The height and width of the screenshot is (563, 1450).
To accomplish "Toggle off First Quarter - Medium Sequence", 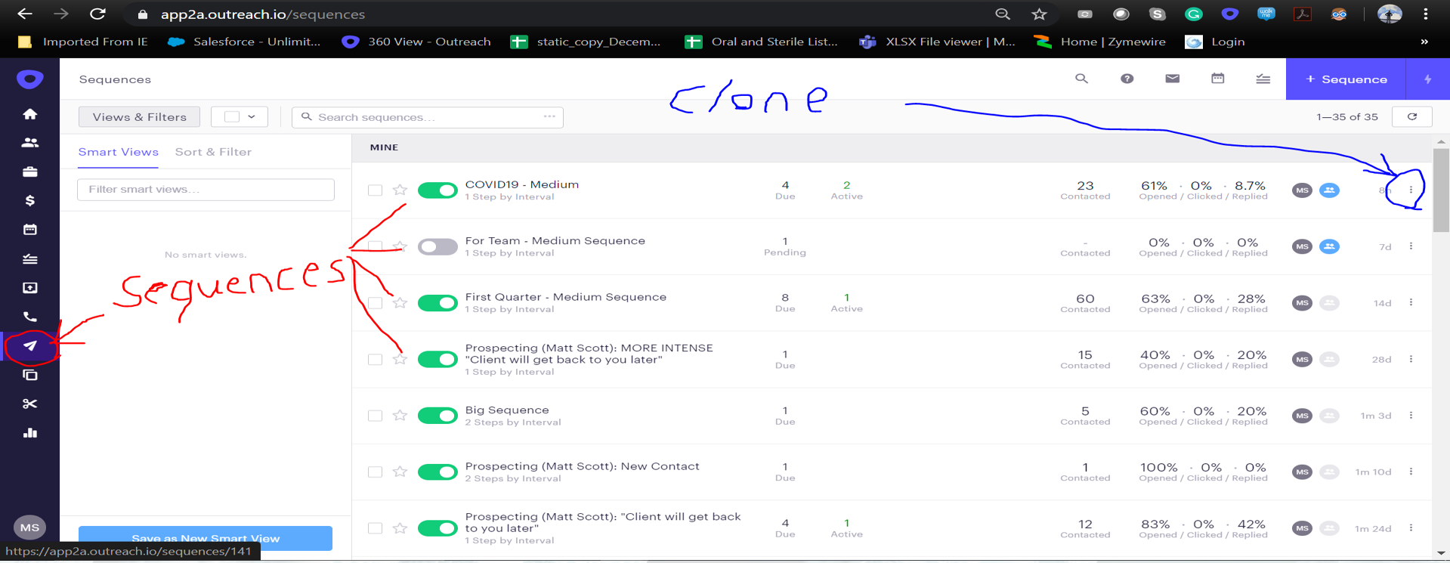I will tap(437, 303).
